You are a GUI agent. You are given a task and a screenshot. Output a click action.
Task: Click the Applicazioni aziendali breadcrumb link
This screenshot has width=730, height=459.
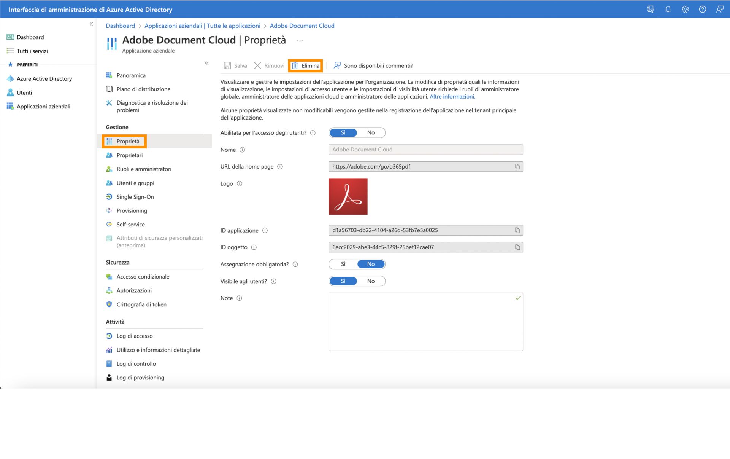pos(202,26)
